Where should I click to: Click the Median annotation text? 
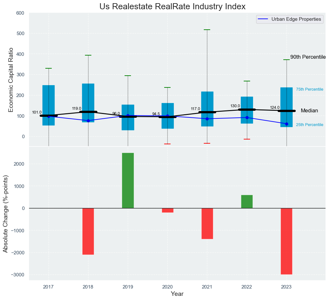click(x=309, y=111)
